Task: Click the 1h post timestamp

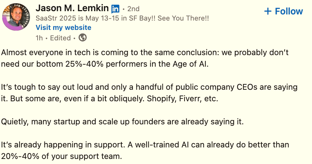Action: pos(39,37)
